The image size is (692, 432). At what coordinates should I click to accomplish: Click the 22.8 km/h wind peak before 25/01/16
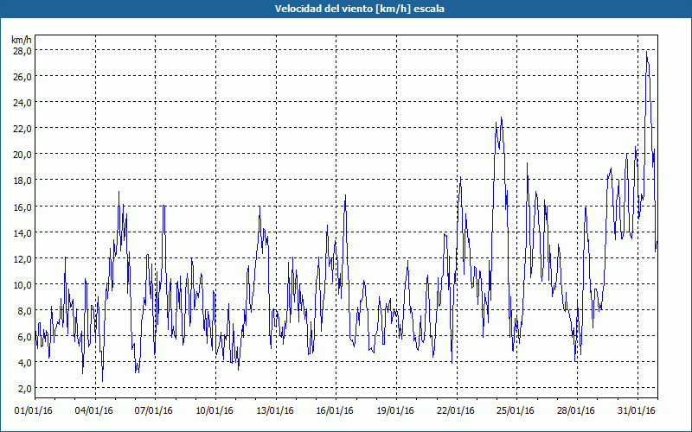click(502, 118)
